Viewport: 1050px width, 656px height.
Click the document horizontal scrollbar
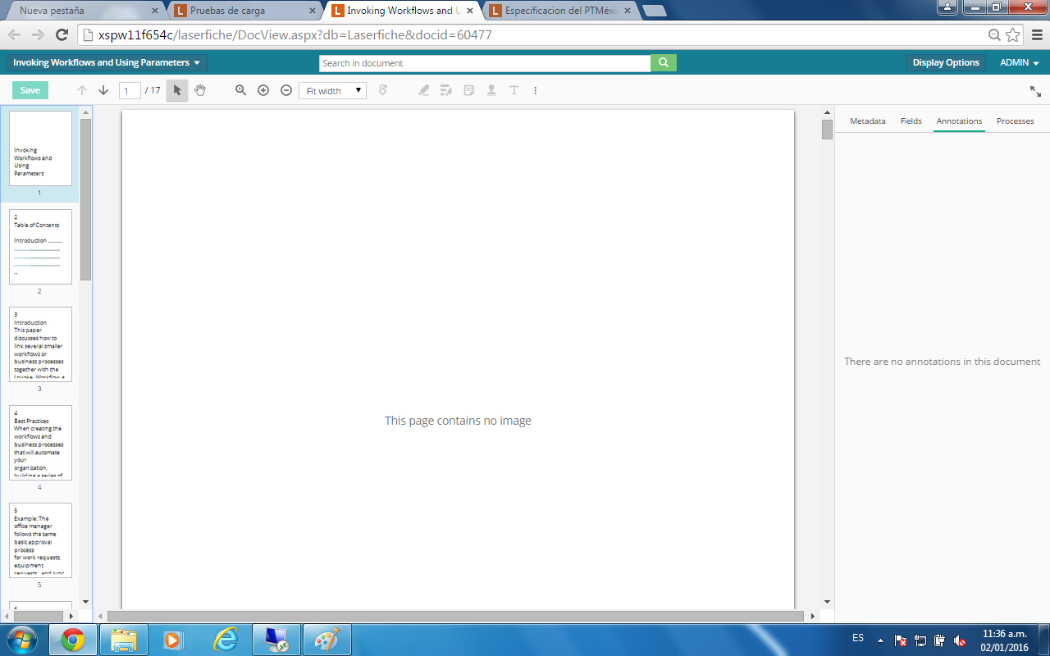coord(455,616)
